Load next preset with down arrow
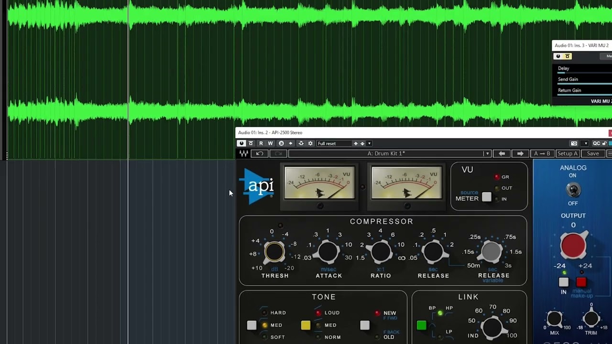The width and height of the screenshot is (612, 344). click(362, 143)
